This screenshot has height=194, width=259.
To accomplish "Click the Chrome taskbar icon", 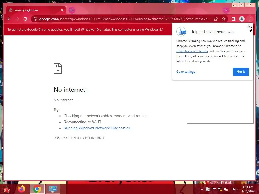I will click(37, 189).
